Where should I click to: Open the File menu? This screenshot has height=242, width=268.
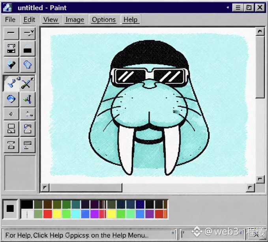[x=10, y=19]
